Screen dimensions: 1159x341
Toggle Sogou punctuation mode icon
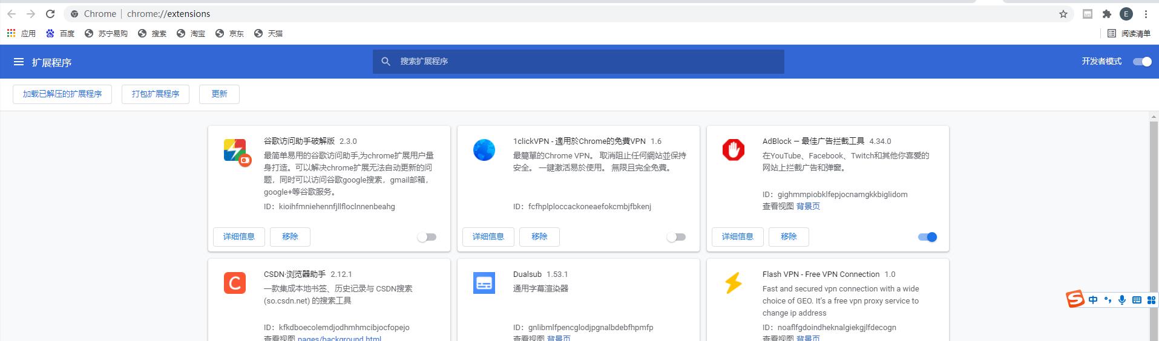(1108, 300)
